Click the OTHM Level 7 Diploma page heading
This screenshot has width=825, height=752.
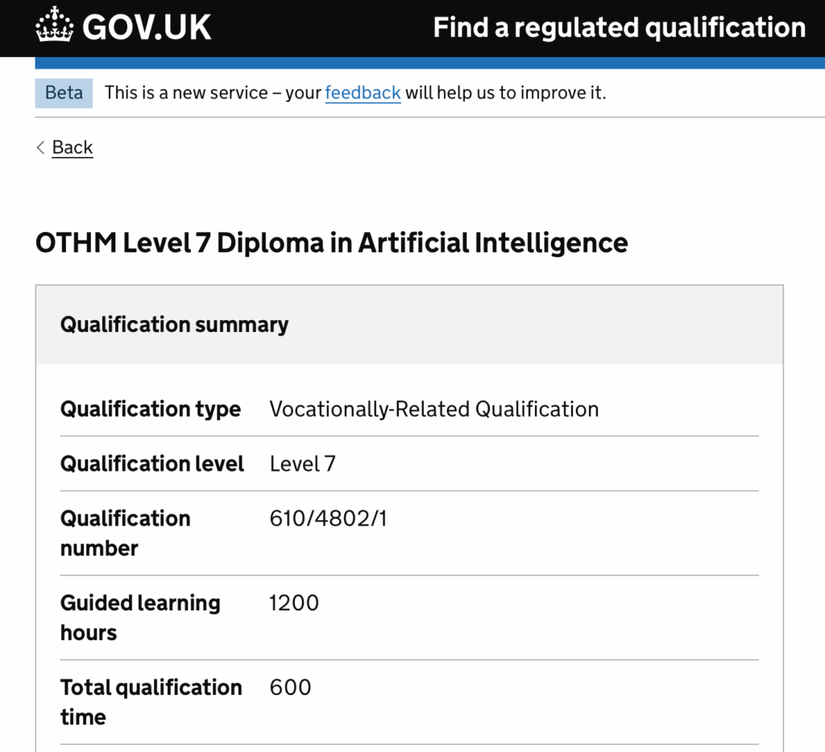click(331, 243)
